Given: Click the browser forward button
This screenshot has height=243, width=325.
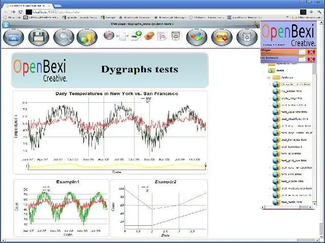Looking at the screenshot, I should (13, 12).
